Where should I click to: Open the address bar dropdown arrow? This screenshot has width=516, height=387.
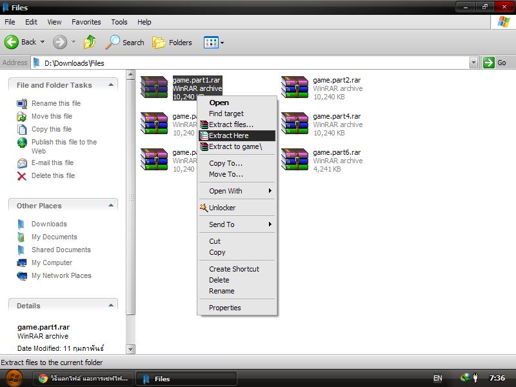coord(473,63)
